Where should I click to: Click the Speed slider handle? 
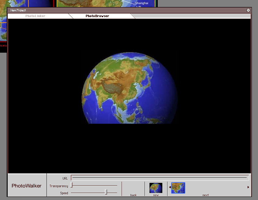click(106, 192)
